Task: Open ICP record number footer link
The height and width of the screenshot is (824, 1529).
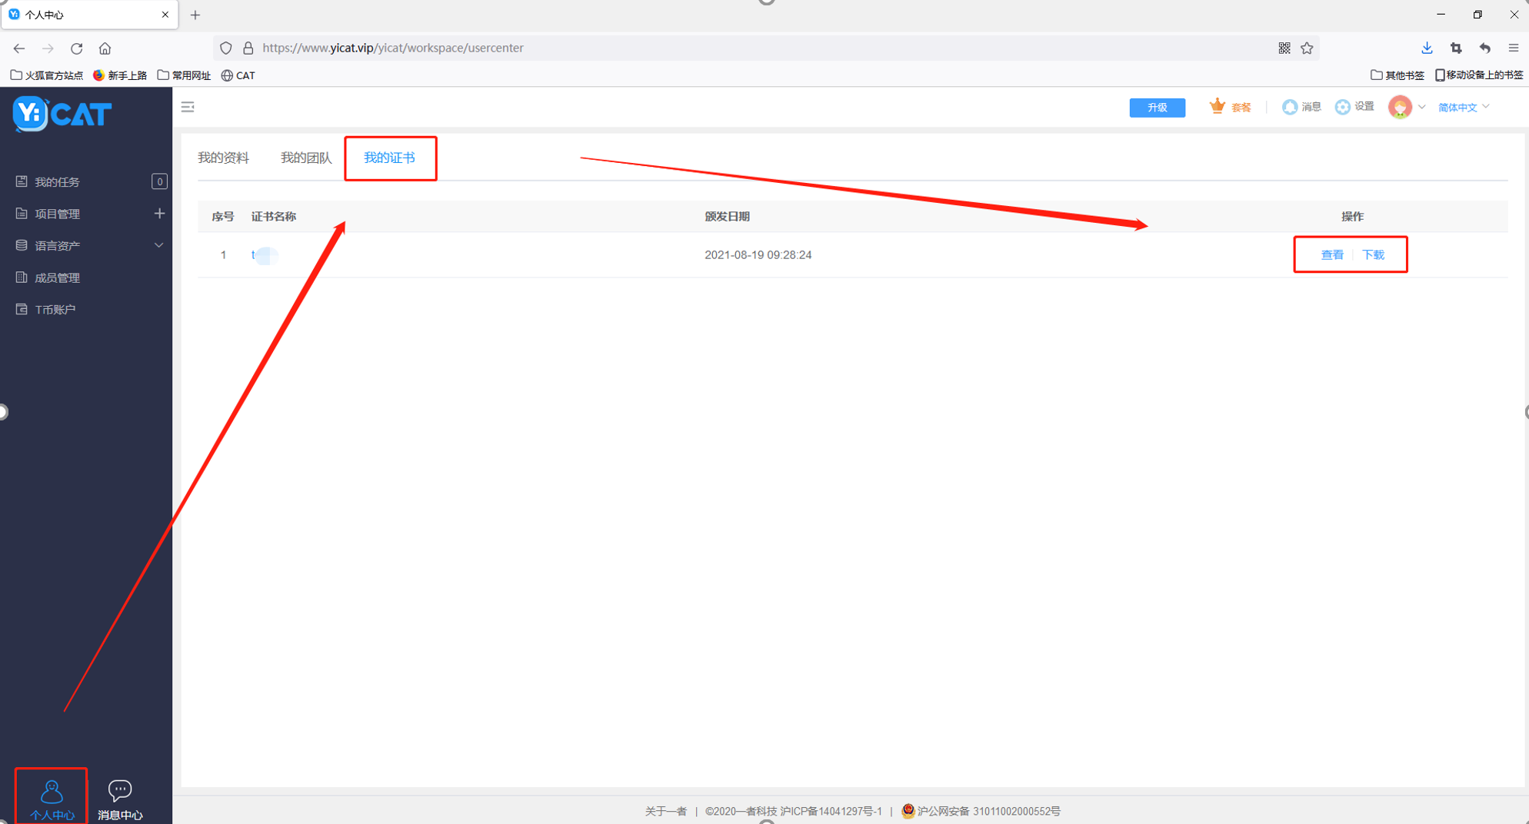Action: coord(831,811)
